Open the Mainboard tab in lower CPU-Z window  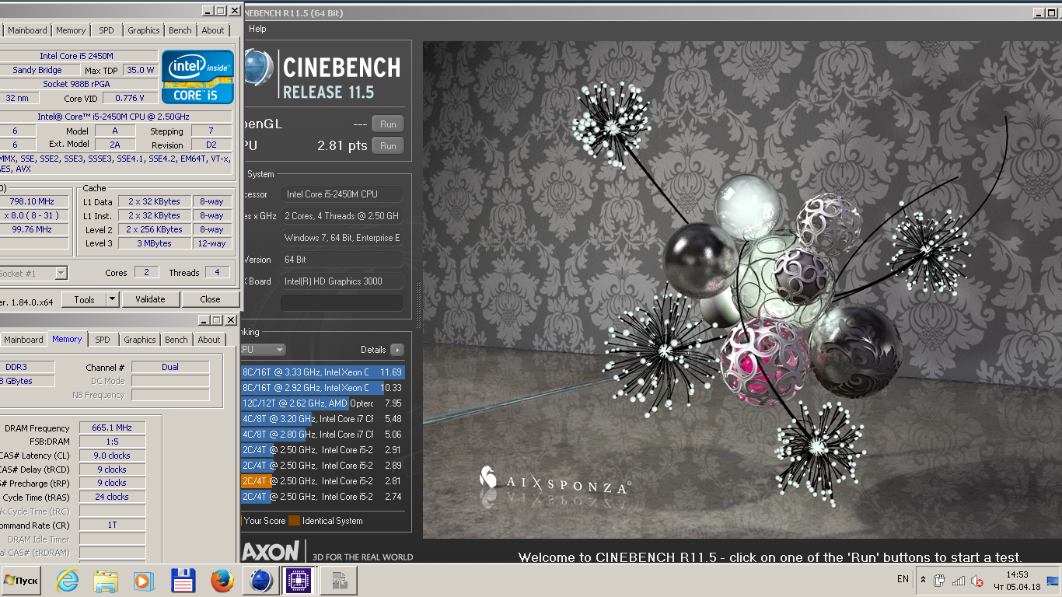point(23,340)
